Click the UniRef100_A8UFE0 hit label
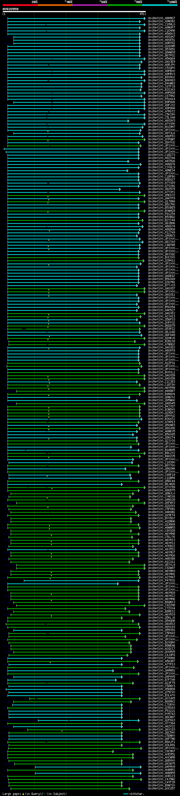This screenshot has height=796, width=180. [x=161, y=136]
